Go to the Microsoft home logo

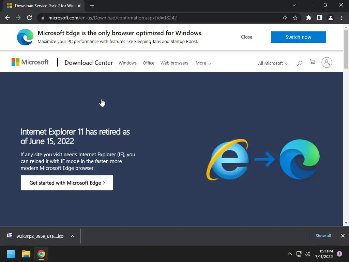(30, 62)
